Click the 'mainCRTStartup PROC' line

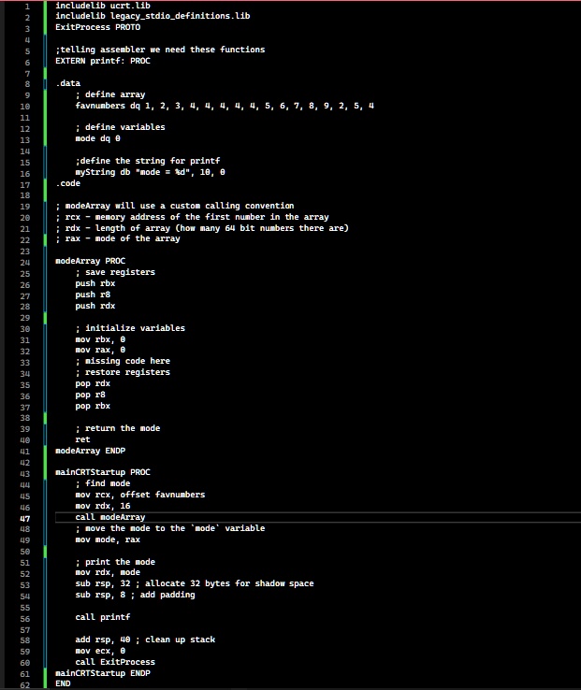[x=103, y=472]
